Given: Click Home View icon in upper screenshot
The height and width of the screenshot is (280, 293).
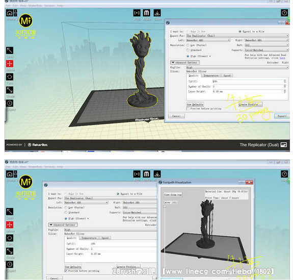Looking at the screenshot, I should pos(10,13).
